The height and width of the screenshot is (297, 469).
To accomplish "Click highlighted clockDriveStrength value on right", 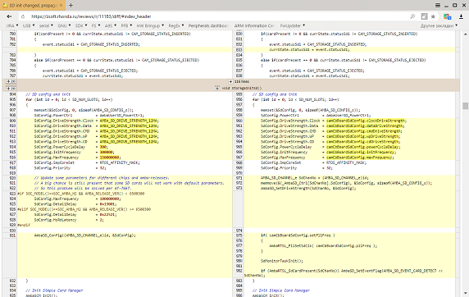I will click(x=366, y=121).
